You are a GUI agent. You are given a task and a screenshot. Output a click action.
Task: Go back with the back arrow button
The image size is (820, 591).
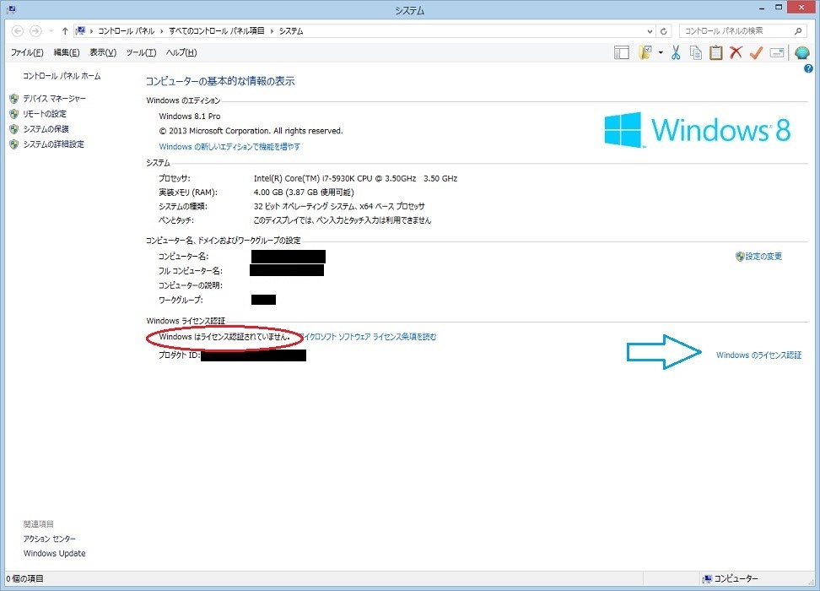[x=17, y=31]
